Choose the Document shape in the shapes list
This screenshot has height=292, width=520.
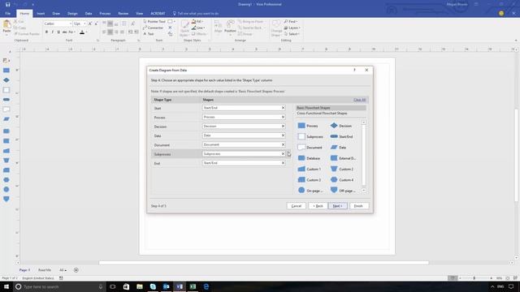click(x=310, y=148)
